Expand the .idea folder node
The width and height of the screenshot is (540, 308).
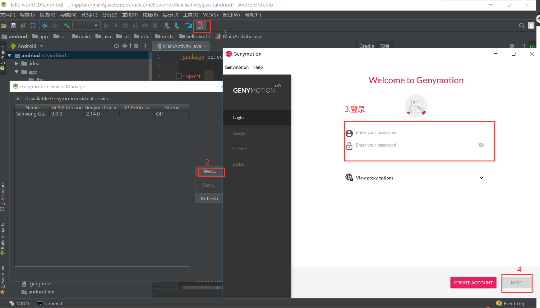16,64
